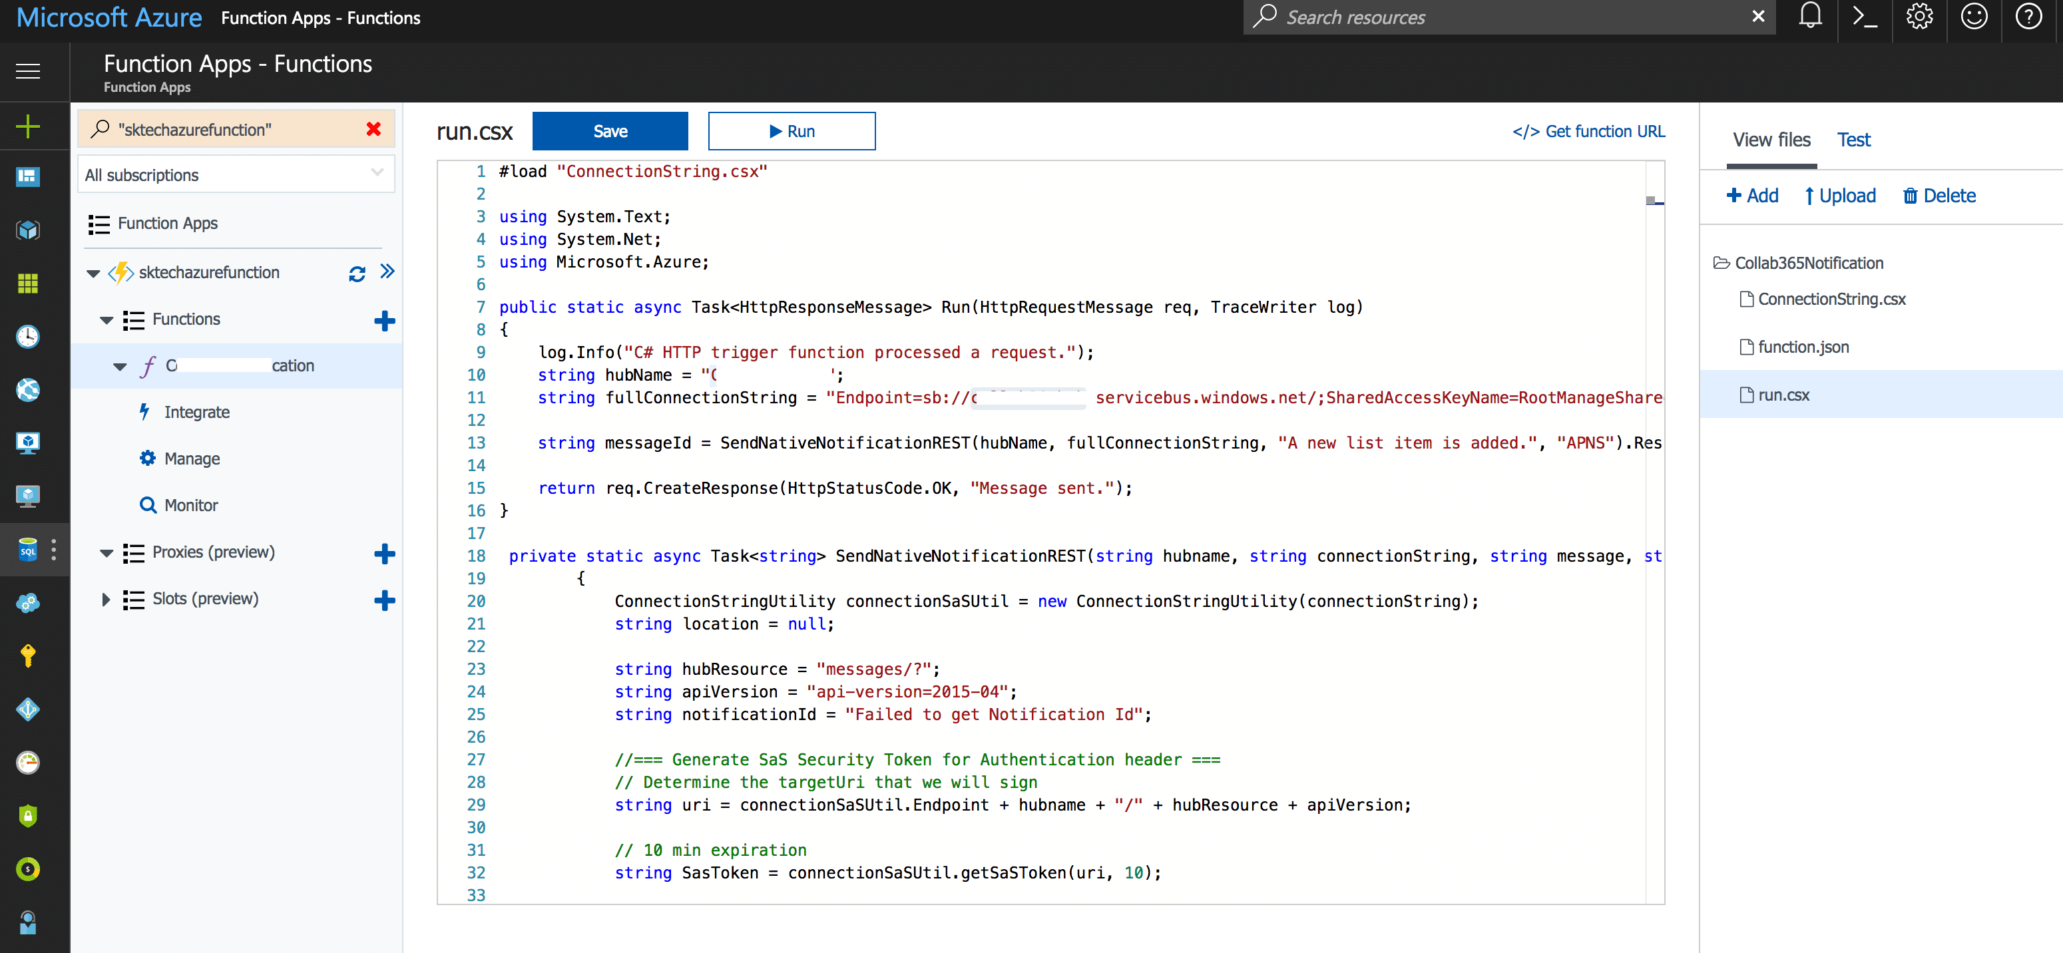2063x953 pixels.
Task: Click Function Apps - Functions breadcrumb
Action: 320,17
